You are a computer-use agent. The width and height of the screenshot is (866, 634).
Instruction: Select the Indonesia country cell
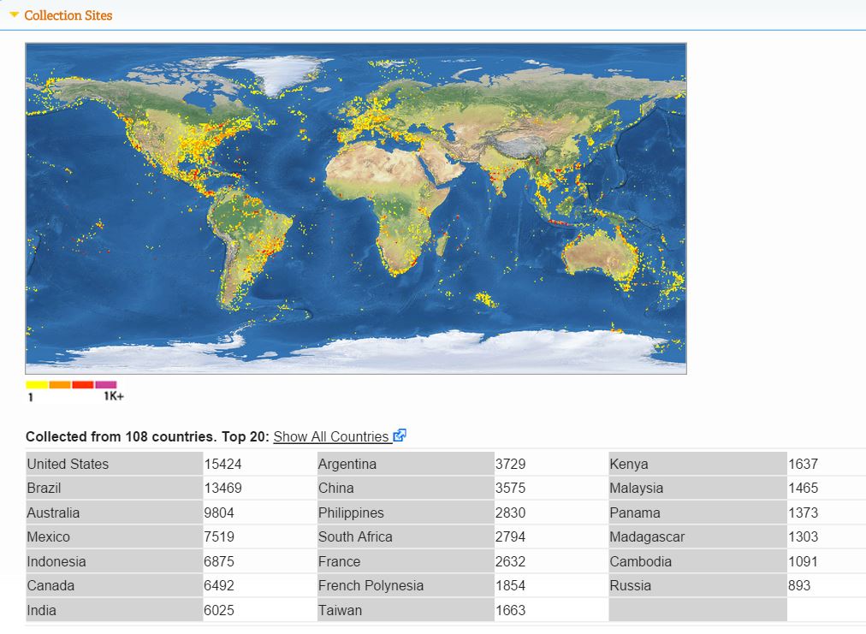pyautogui.click(x=114, y=561)
